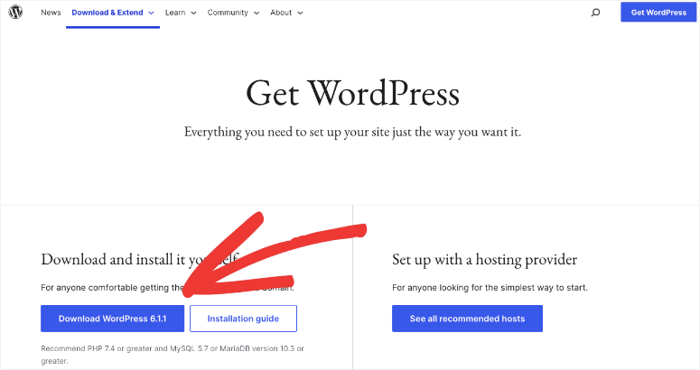Click 'Download and install it yourself' heading
The image size is (700, 370).
point(140,259)
